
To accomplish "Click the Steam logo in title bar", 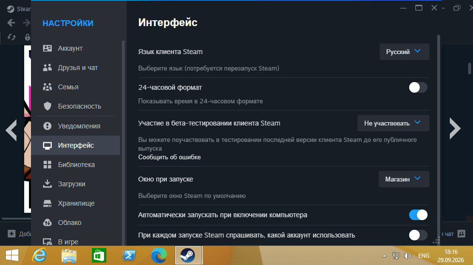I will (x=11, y=9).
